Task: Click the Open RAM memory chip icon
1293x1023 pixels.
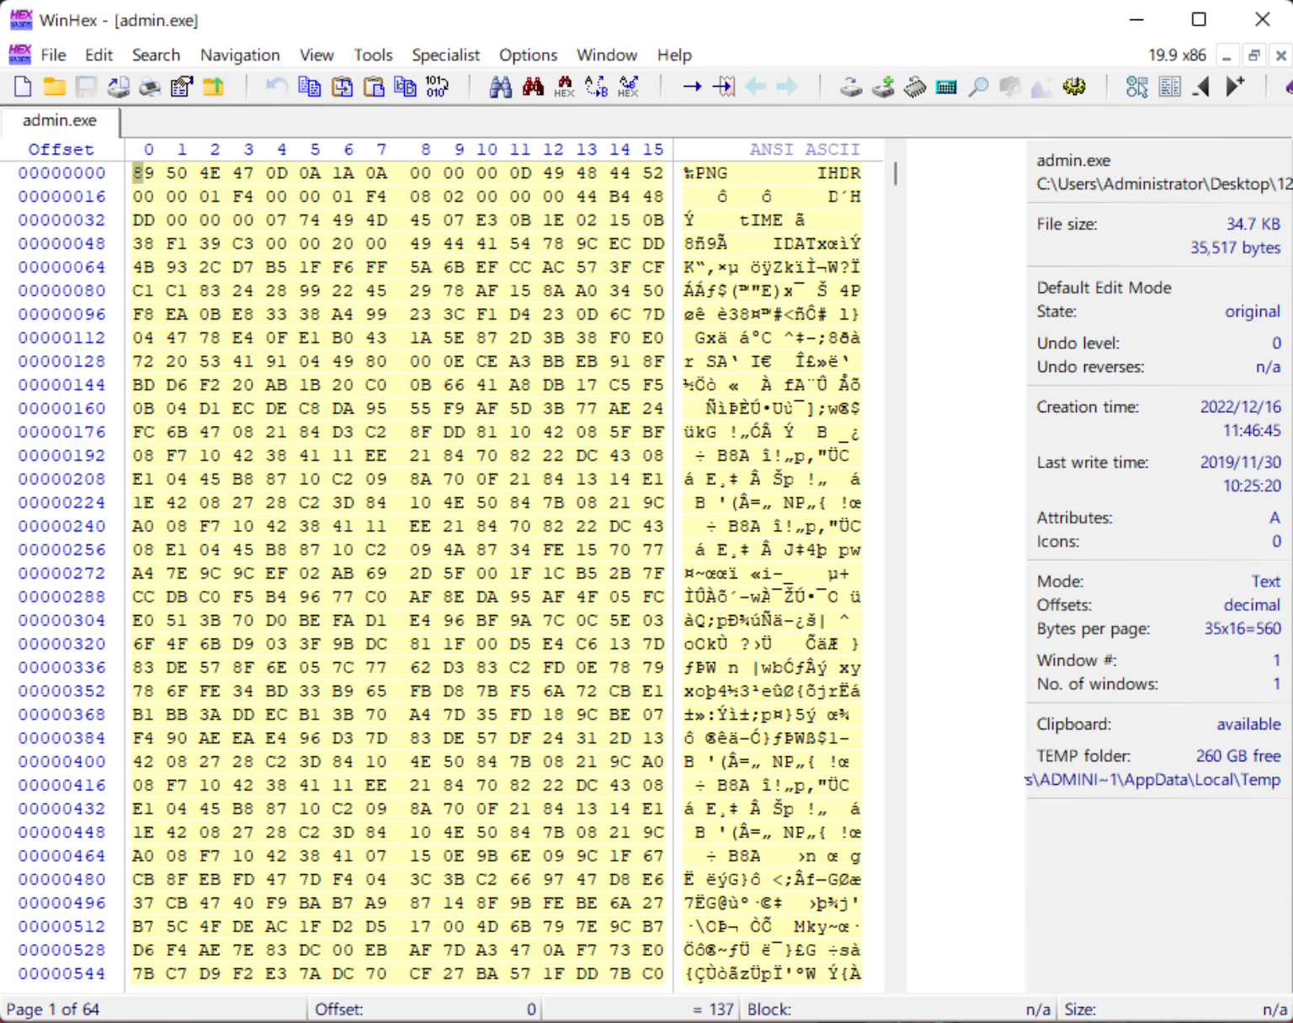Action: 915,86
